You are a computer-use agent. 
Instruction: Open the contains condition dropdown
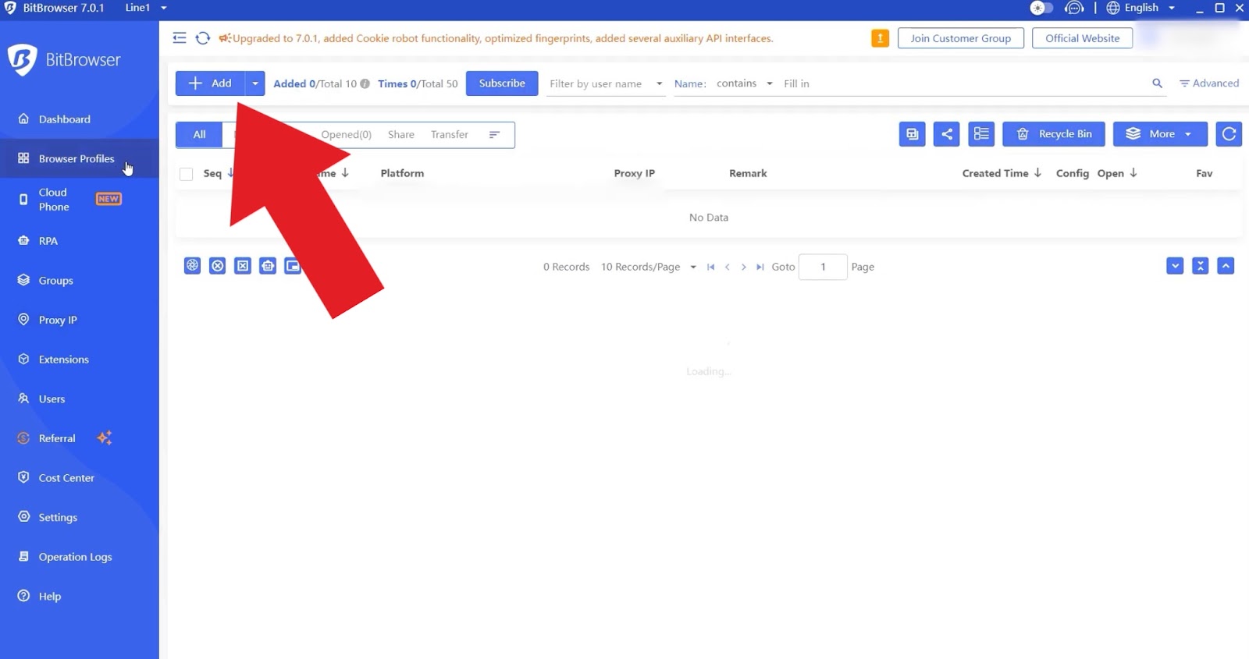[x=745, y=83]
